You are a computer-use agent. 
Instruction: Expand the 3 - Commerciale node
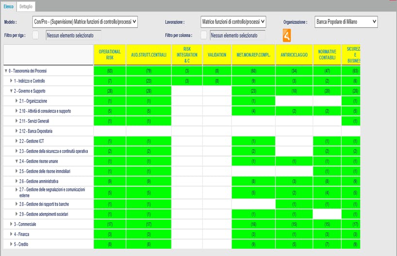[x=11, y=224]
